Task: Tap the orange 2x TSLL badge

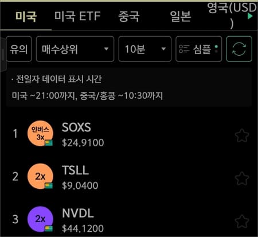Action: (x=40, y=176)
